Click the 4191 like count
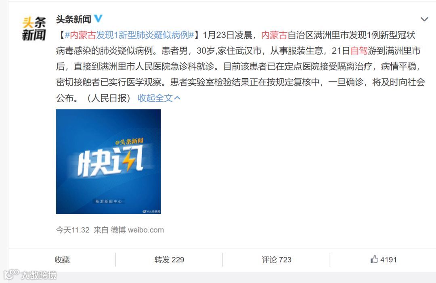Image resolution: width=436 pixels, height=283 pixels. (388, 260)
